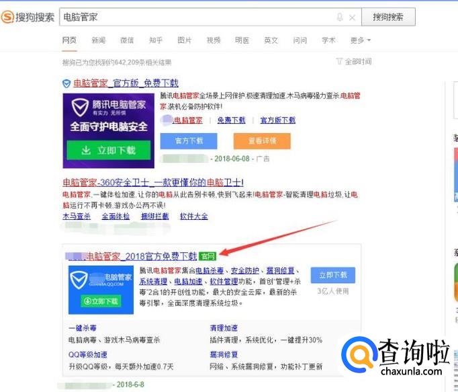The image size is (458, 392).
Task: Click the 腾讯电脑管家 purple ad banner
Action: 108,130
